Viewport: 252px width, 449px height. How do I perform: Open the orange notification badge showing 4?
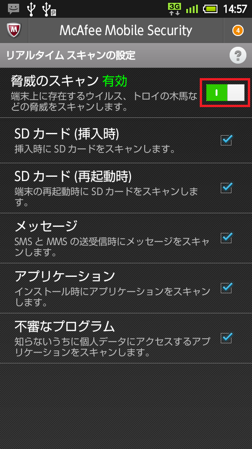(x=238, y=30)
